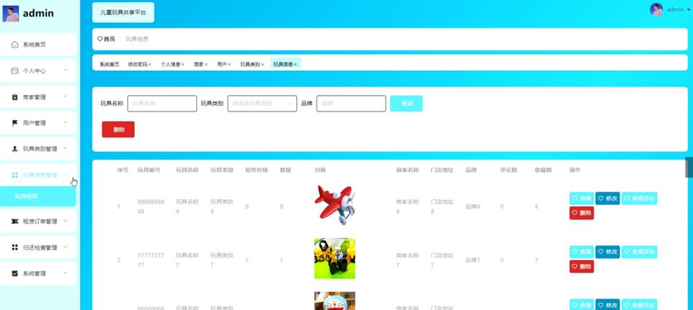Click 修改 for row 1 (品牌8)
This screenshot has width=693, height=310.
(607, 199)
